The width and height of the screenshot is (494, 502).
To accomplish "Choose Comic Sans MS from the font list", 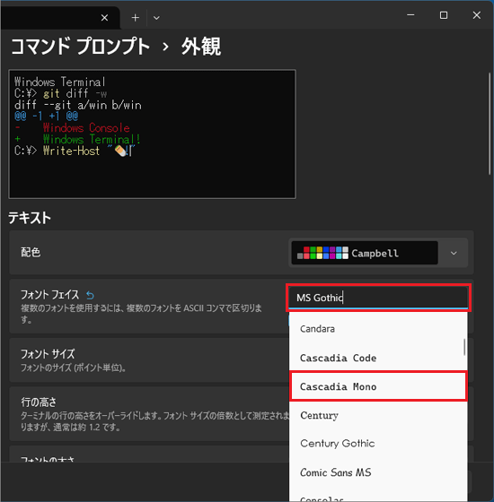I will click(x=378, y=472).
